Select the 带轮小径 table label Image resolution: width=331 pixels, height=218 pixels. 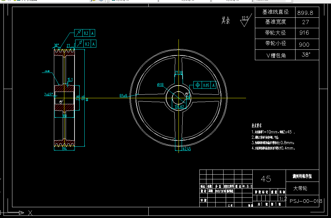pyautogui.click(x=276, y=43)
